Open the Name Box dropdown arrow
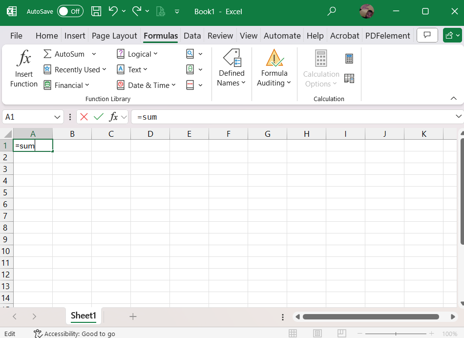 coord(58,117)
